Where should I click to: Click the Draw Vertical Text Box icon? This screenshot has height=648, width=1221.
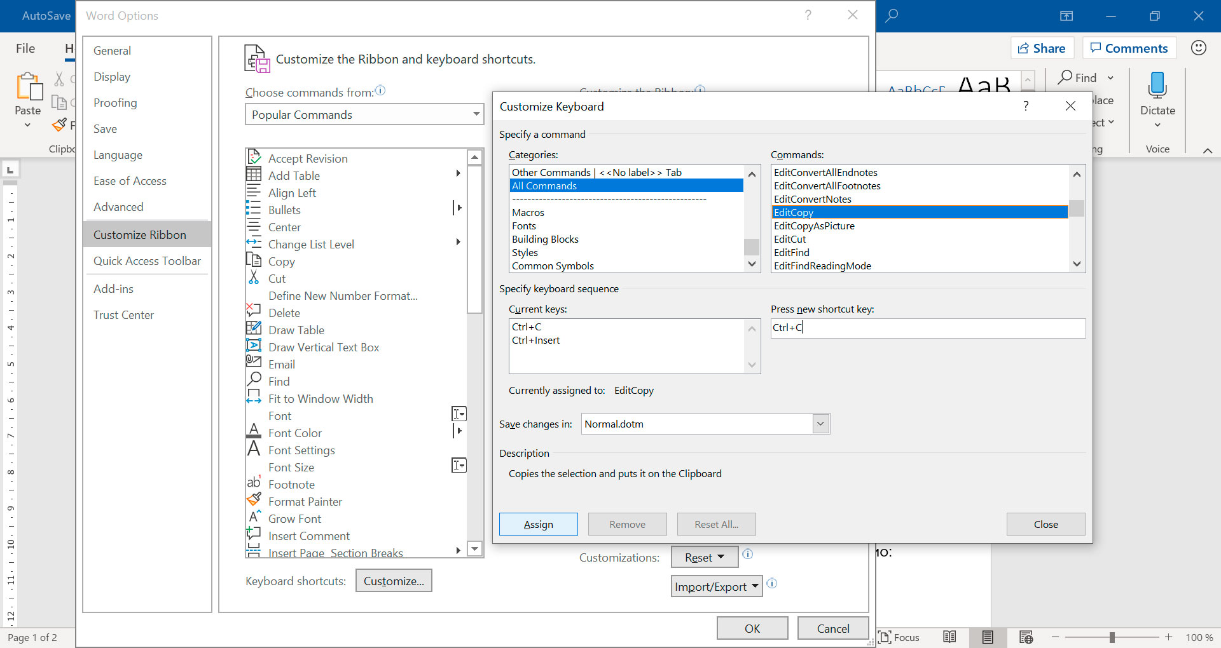coord(254,346)
